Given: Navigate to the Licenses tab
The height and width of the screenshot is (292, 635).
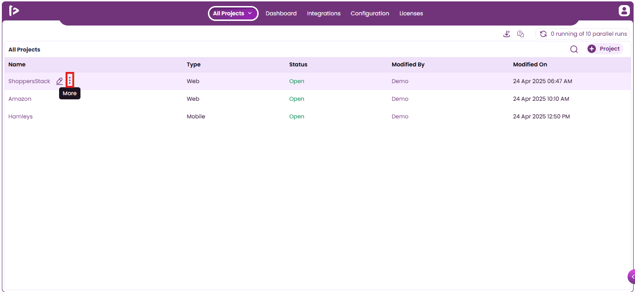Looking at the screenshot, I should pyautogui.click(x=411, y=13).
